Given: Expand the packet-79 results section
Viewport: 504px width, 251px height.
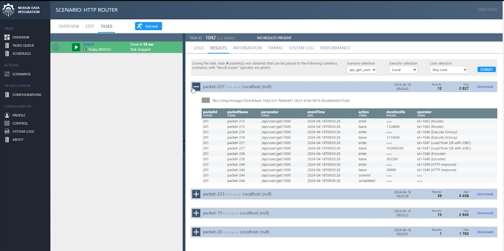Looking at the screenshot, I should tap(196, 213).
